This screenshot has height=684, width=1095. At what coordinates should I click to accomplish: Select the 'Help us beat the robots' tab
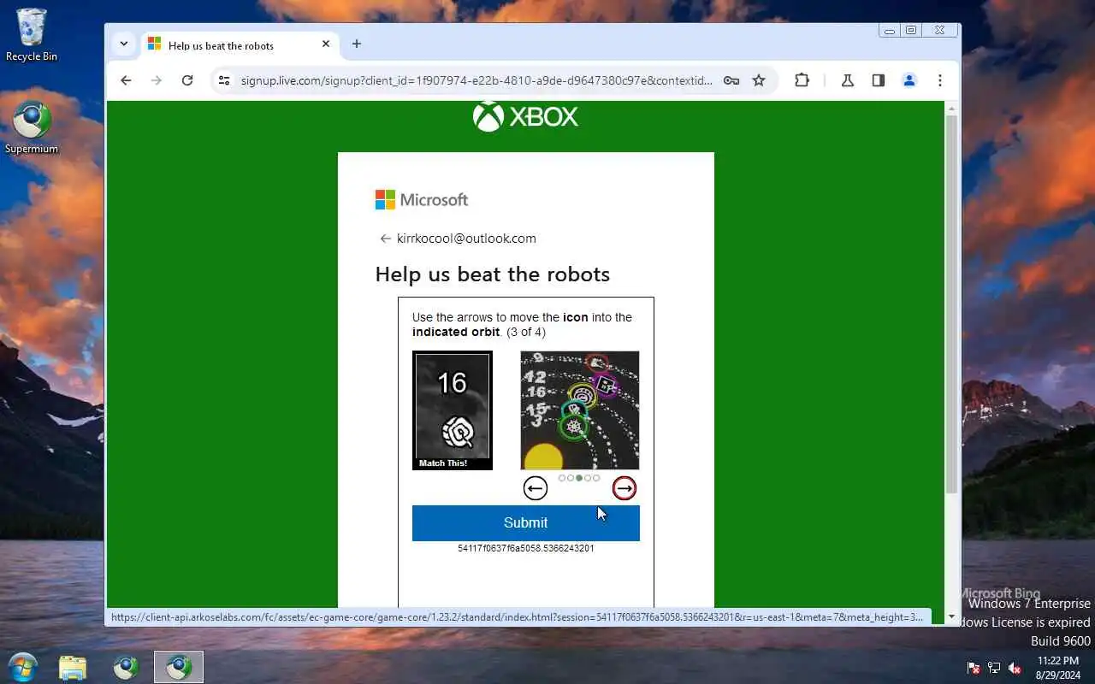point(239,45)
